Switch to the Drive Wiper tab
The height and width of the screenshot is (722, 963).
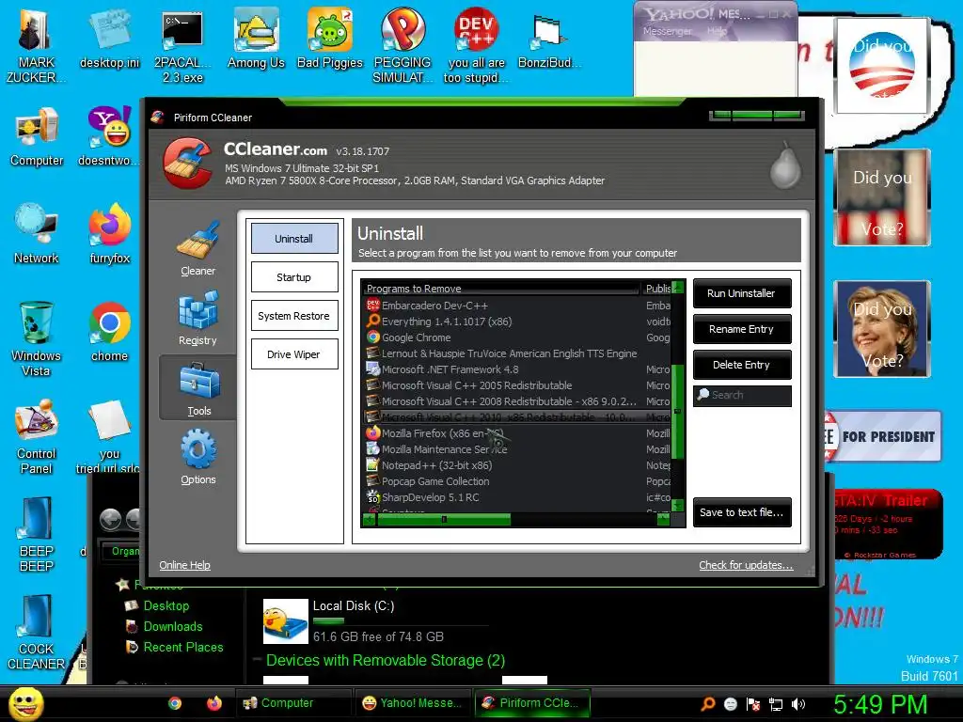[x=294, y=354]
